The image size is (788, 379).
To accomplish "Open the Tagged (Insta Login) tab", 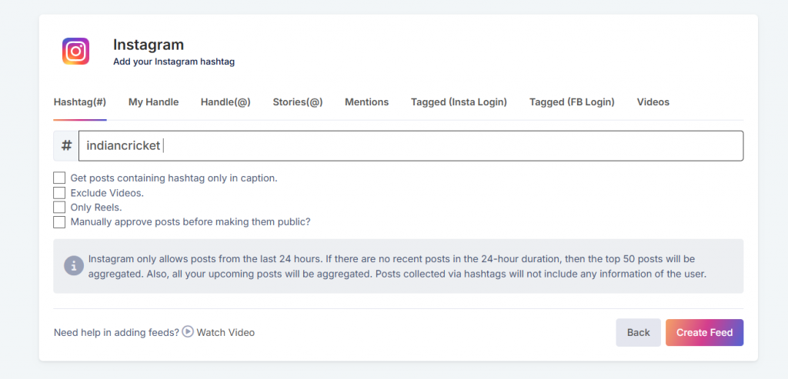I will click(x=459, y=102).
